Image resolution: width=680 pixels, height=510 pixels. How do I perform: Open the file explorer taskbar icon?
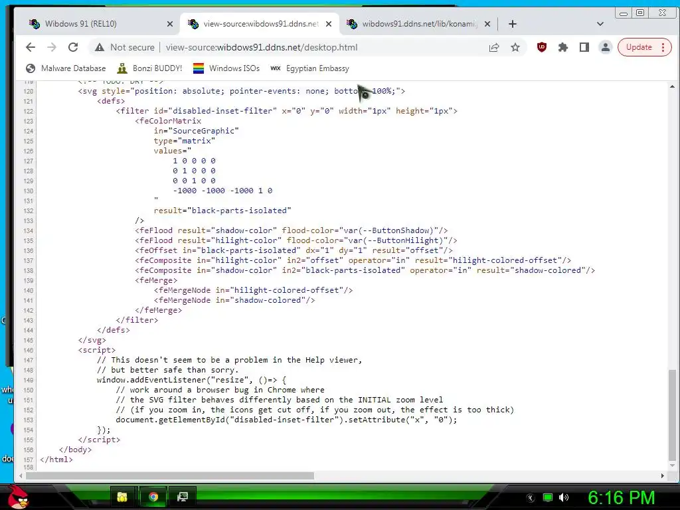coord(123,497)
